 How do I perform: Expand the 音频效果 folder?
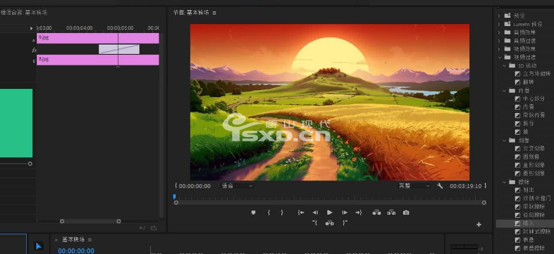coord(499,32)
